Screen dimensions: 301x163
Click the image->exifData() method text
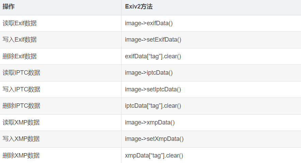coord(149,23)
